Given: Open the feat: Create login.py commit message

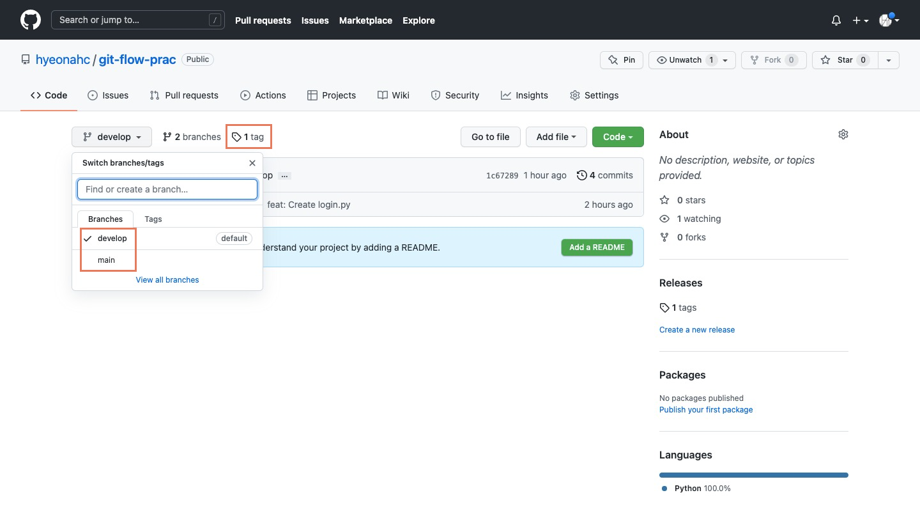Looking at the screenshot, I should pyautogui.click(x=309, y=205).
